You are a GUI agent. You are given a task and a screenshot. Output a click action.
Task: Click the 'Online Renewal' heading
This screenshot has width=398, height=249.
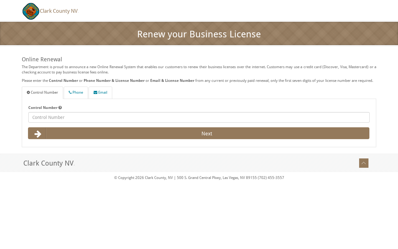pyautogui.click(x=42, y=59)
